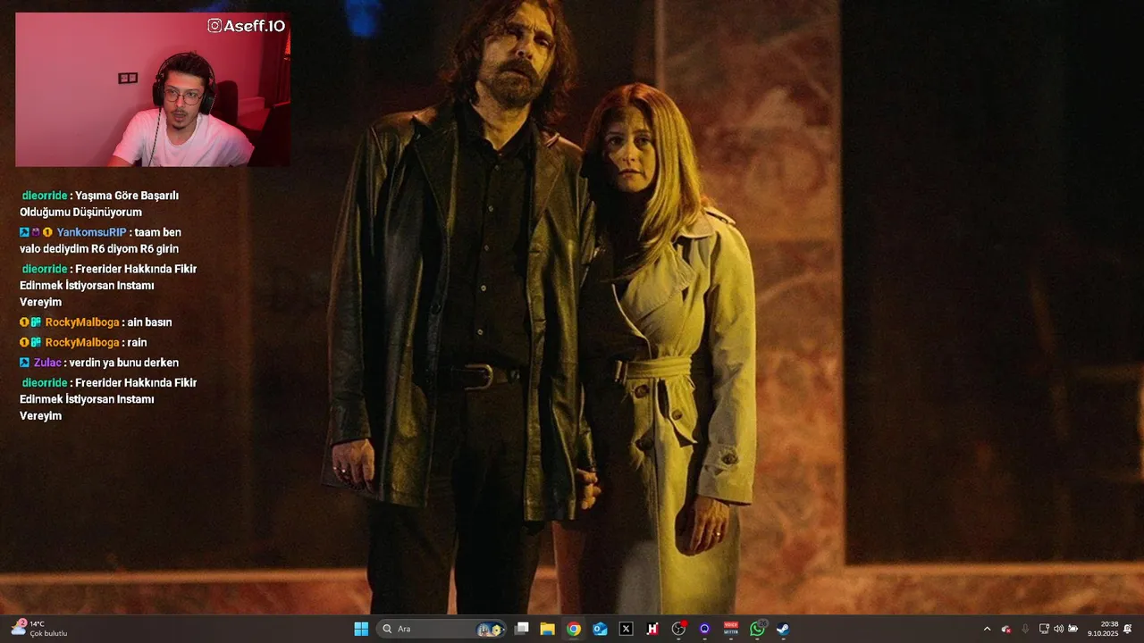The height and width of the screenshot is (643, 1144).
Task: Open WhatsApp from the taskbar
Action: tap(757, 629)
